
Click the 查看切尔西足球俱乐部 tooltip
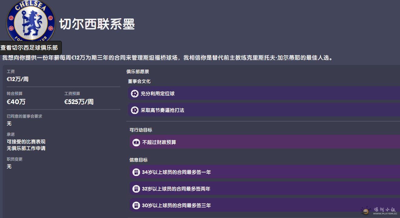[30, 48]
